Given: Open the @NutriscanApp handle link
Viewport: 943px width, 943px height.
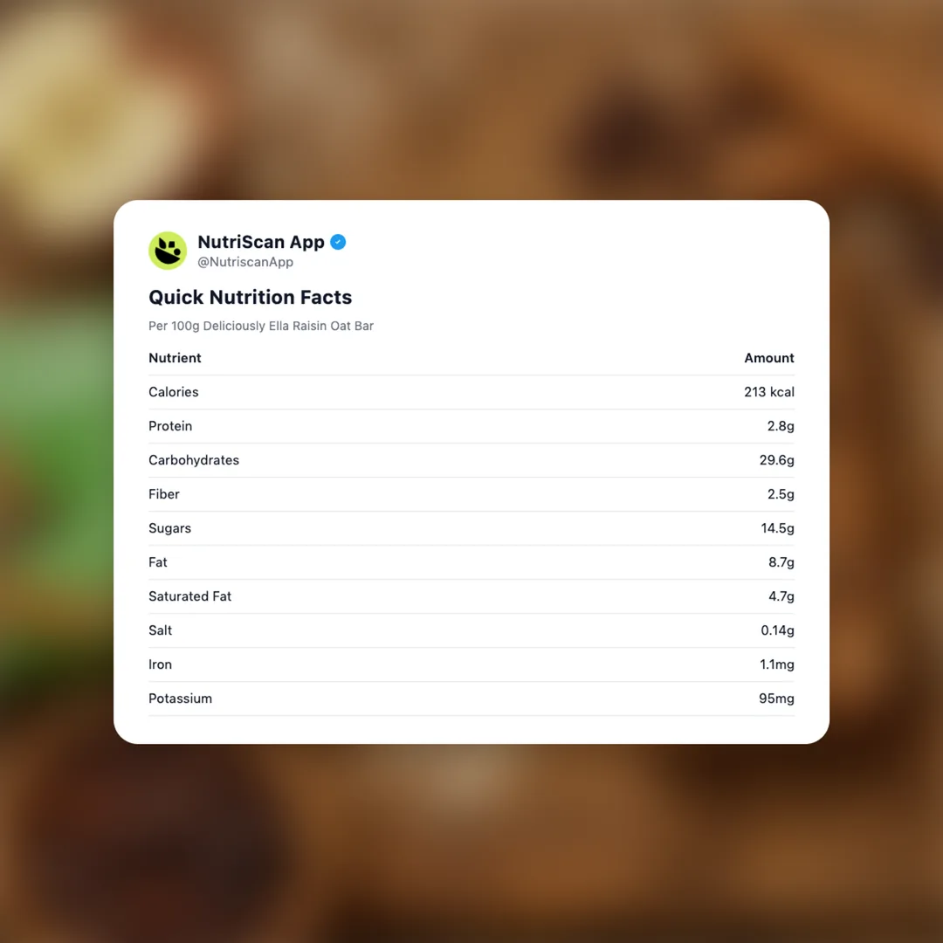Looking at the screenshot, I should [245, 262].
